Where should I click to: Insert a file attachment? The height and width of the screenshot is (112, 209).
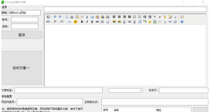(134, 22)
